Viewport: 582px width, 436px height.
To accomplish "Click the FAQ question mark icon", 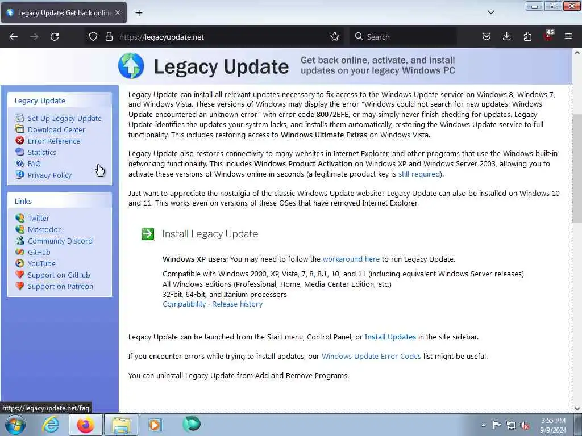I will pyautogui.click(x=20, y=163).
